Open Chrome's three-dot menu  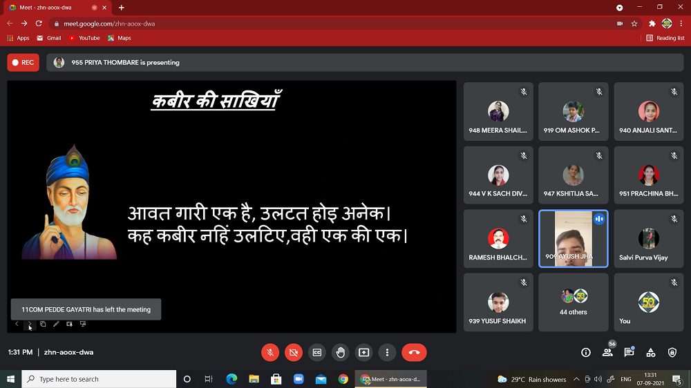(681, 23)
